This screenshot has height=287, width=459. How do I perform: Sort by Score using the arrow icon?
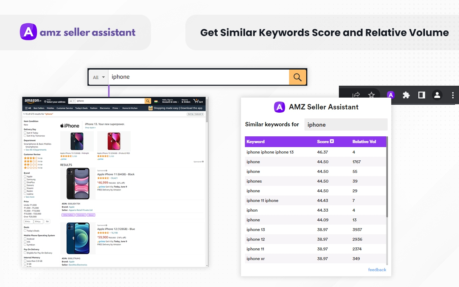332,141
